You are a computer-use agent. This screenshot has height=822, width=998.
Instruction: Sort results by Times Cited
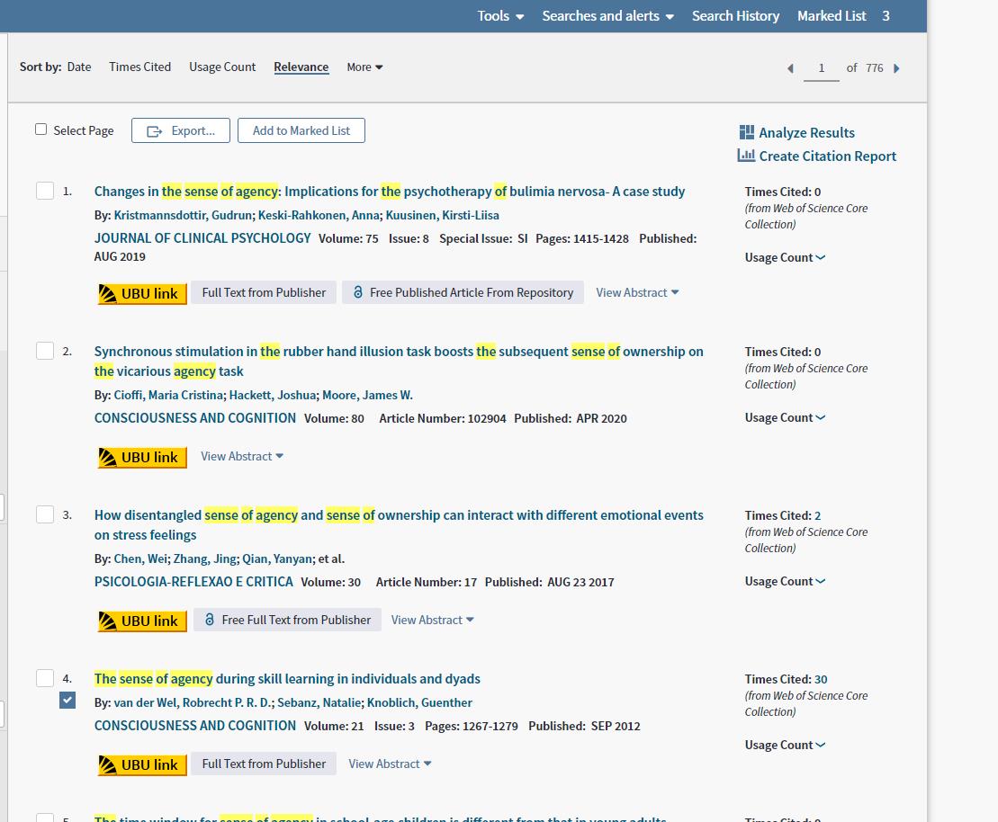tap(140, 67)
